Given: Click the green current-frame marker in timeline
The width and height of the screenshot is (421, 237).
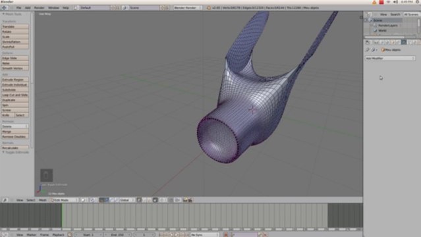Looking at the screenshot, I should click(62, 215).
